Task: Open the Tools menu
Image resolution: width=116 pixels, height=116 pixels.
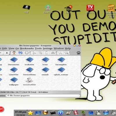Action: (x=38, y=48)
